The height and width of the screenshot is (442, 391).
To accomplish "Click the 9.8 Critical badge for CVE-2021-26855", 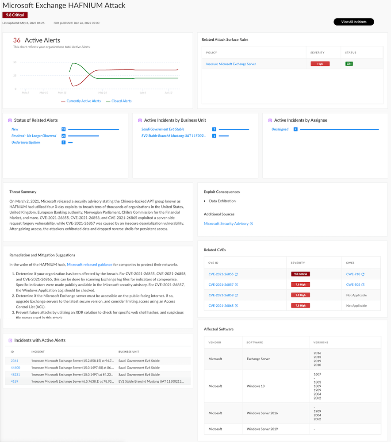I will pos(300,274).
